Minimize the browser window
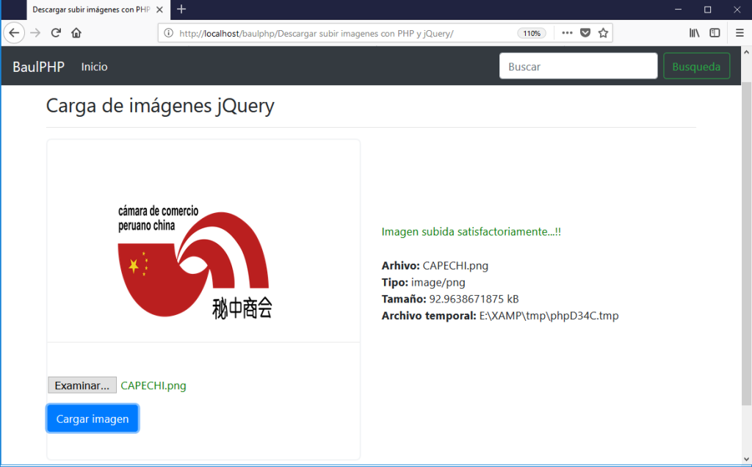Image resolution: width=752 pixels, height=467 pixels. (x=678, y=10)
